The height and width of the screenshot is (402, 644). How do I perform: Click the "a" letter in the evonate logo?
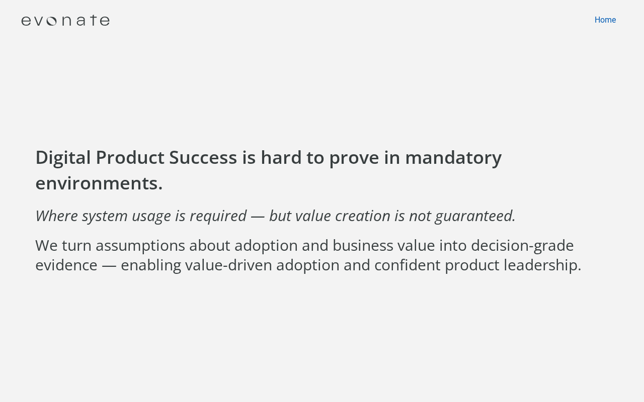coord(80,21)
